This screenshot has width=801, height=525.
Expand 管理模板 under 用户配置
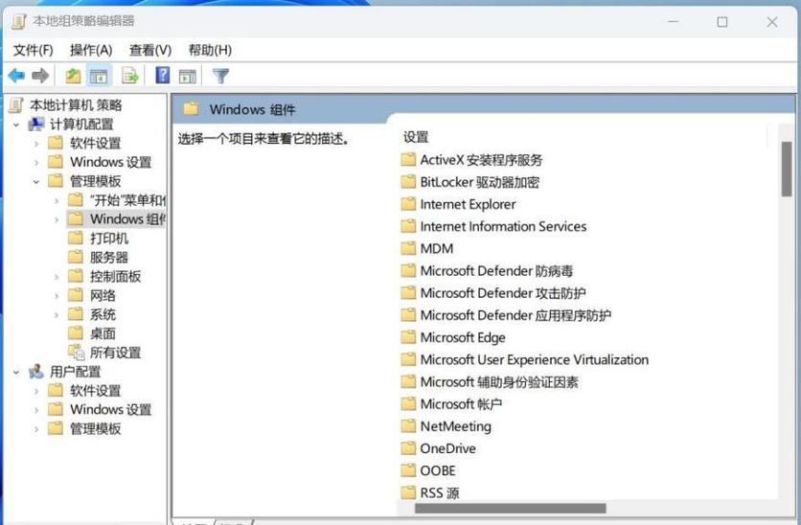(x=35, y=429)
